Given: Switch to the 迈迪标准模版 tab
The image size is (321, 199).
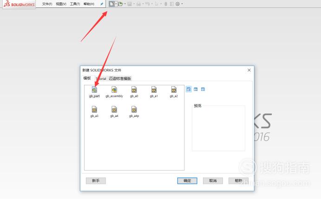Looking at the screenshot, I should [x=120, y=78].
